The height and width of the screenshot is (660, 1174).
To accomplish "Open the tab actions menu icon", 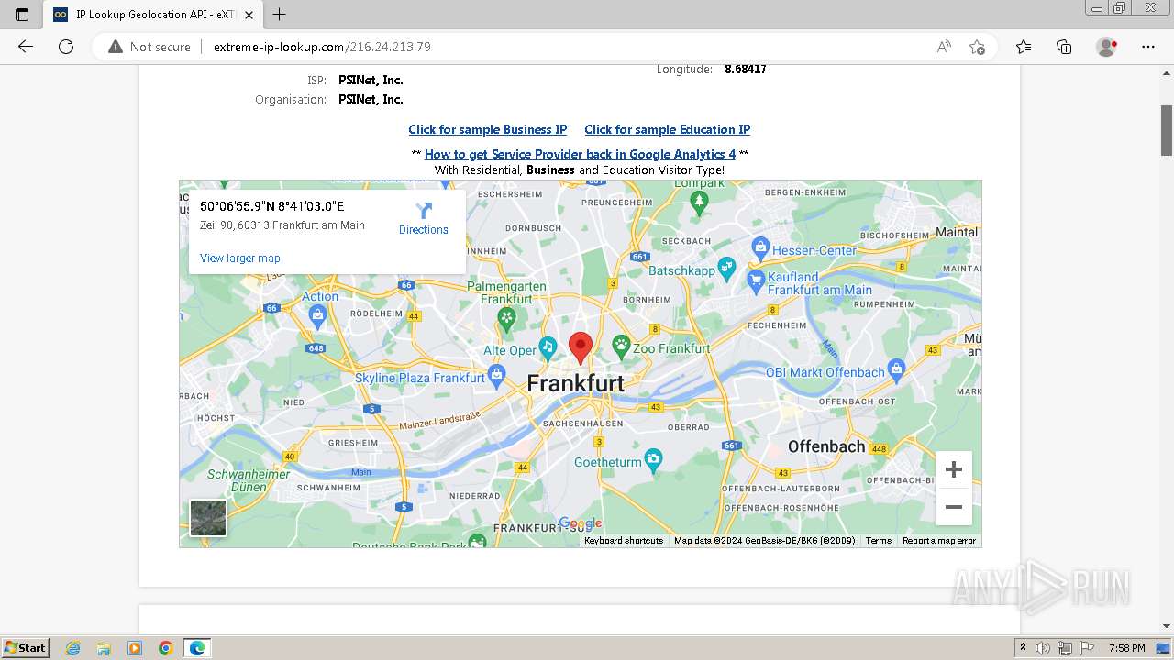I will 22,15.
